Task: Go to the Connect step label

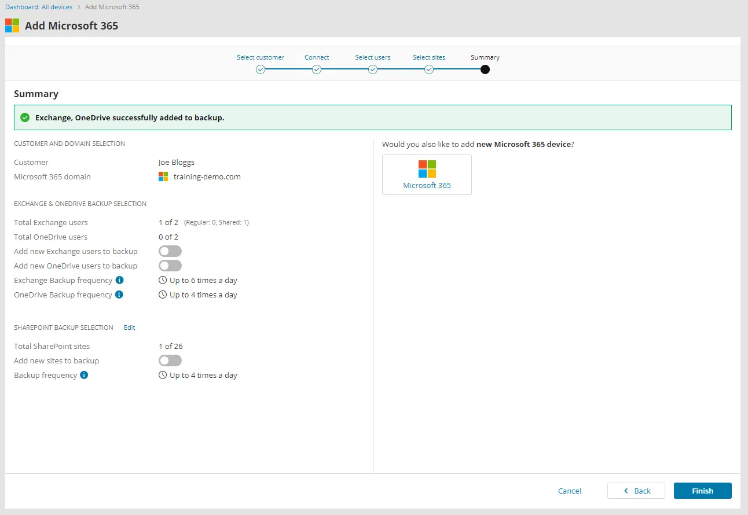Action: [x=317, y=57]
